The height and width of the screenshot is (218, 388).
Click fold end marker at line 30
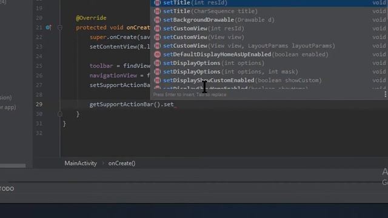pos(60,114)
